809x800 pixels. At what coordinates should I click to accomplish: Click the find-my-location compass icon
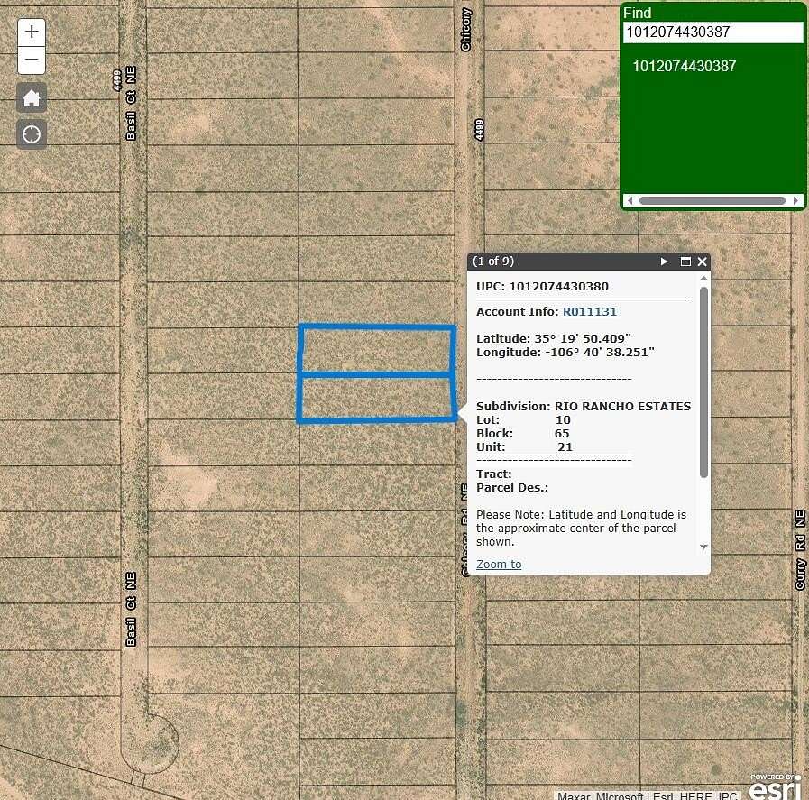coord(31,133)
